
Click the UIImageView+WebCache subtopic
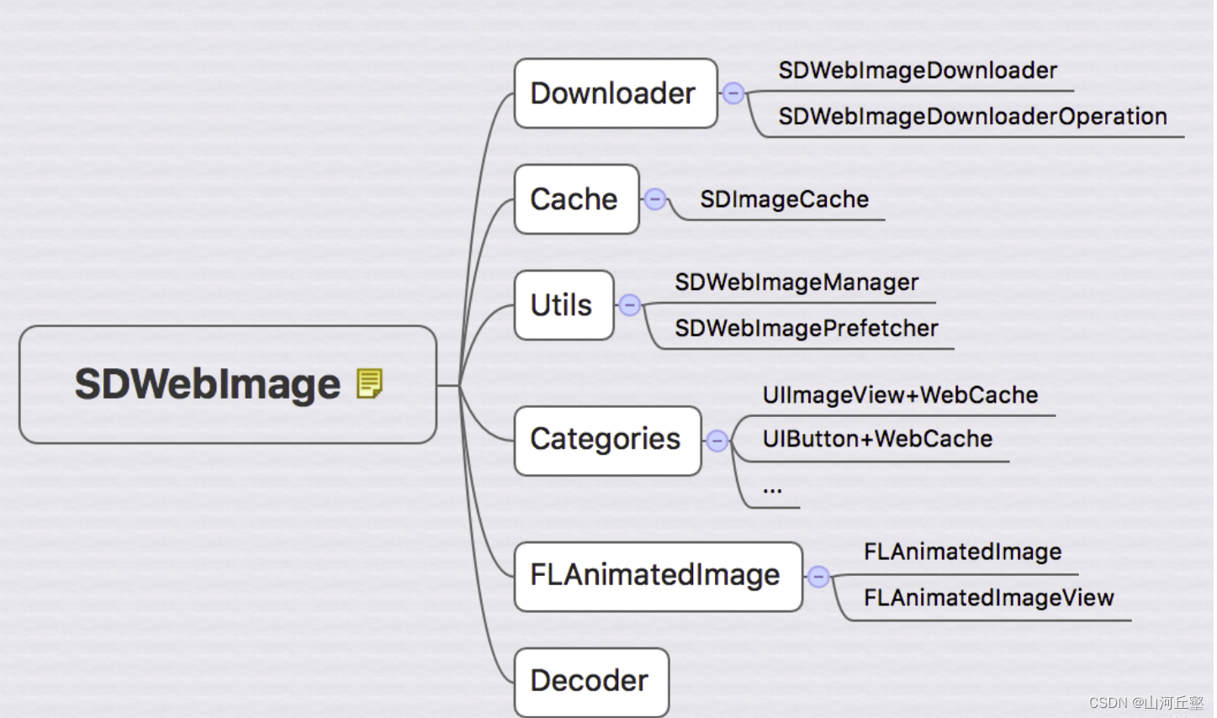coord(900,395)
